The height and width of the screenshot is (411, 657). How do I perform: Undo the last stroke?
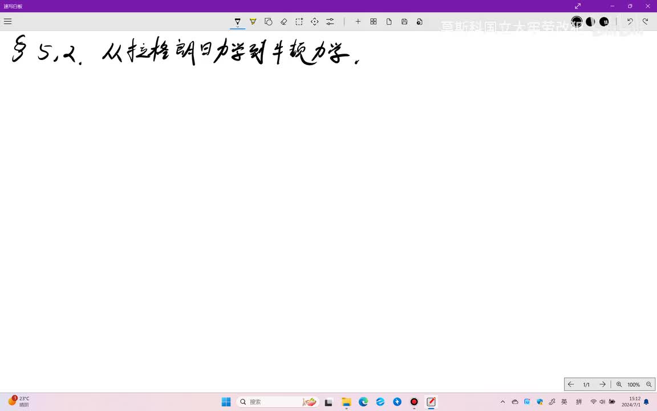pos(630,21)
